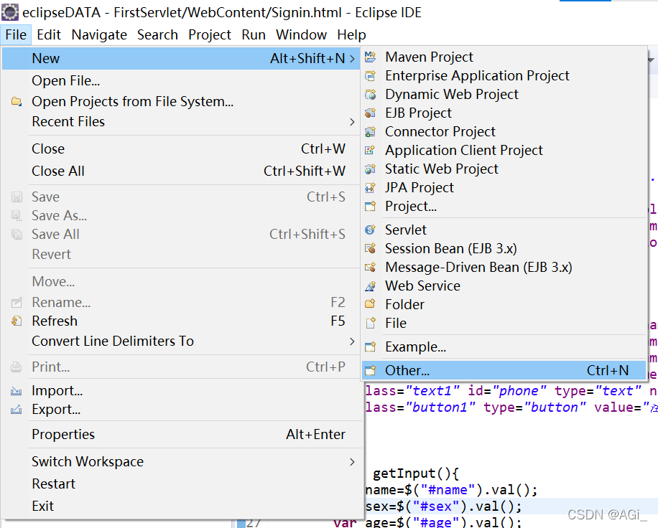Select JPA Project entry
The width and height of the screenshot is (658, 528).
click(x=504, y=187)
